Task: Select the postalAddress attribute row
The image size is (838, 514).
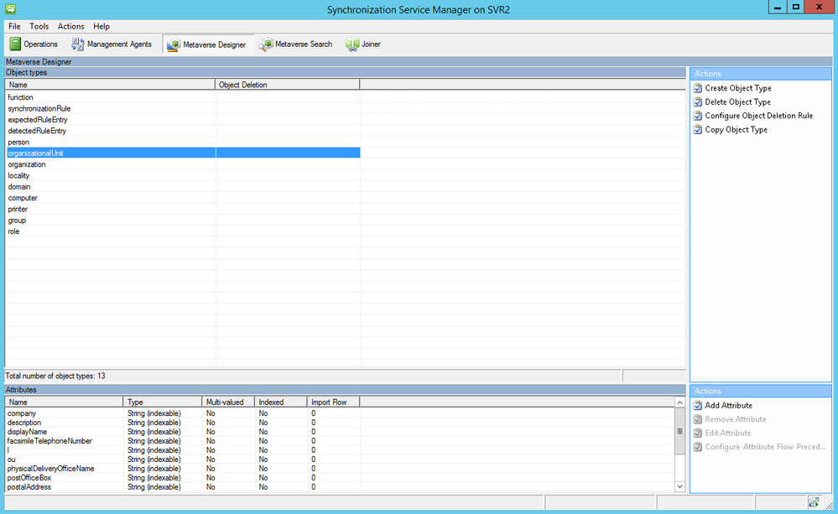Action: tap(182, 487)
